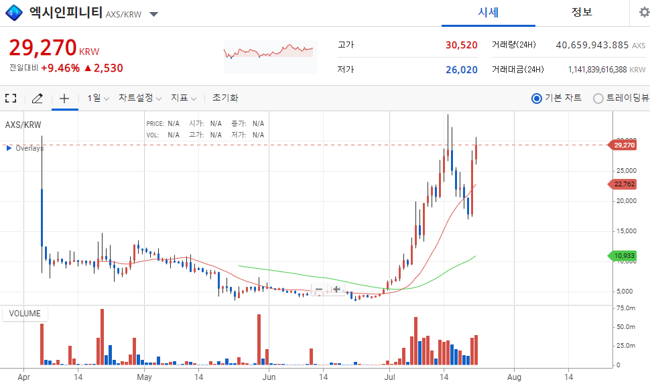
Task: Click the 25,000 price axis label
Action: click(626, 170)
